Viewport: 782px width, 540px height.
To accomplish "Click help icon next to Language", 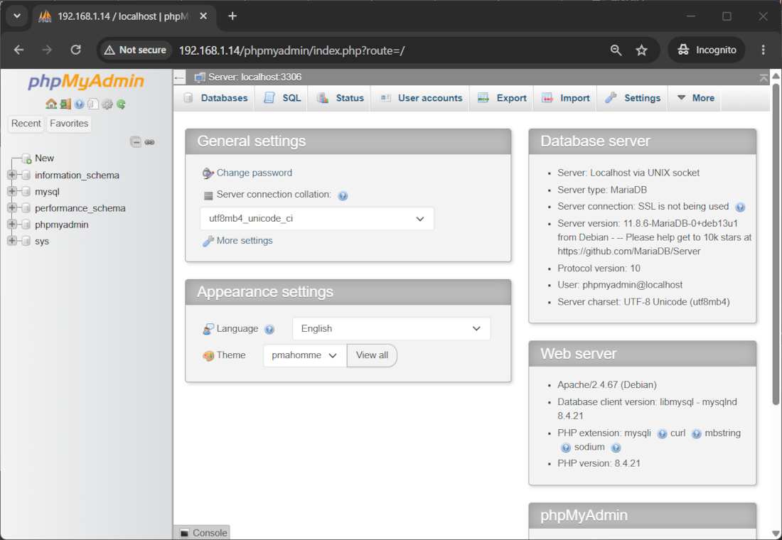I will click(x=269, y=329).
